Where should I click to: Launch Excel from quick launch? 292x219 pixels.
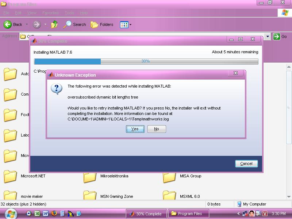coord(37,214)
